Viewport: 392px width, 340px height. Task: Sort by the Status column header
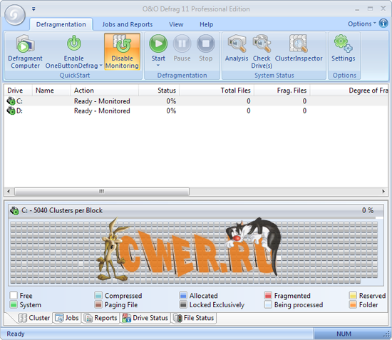(159, 91)
